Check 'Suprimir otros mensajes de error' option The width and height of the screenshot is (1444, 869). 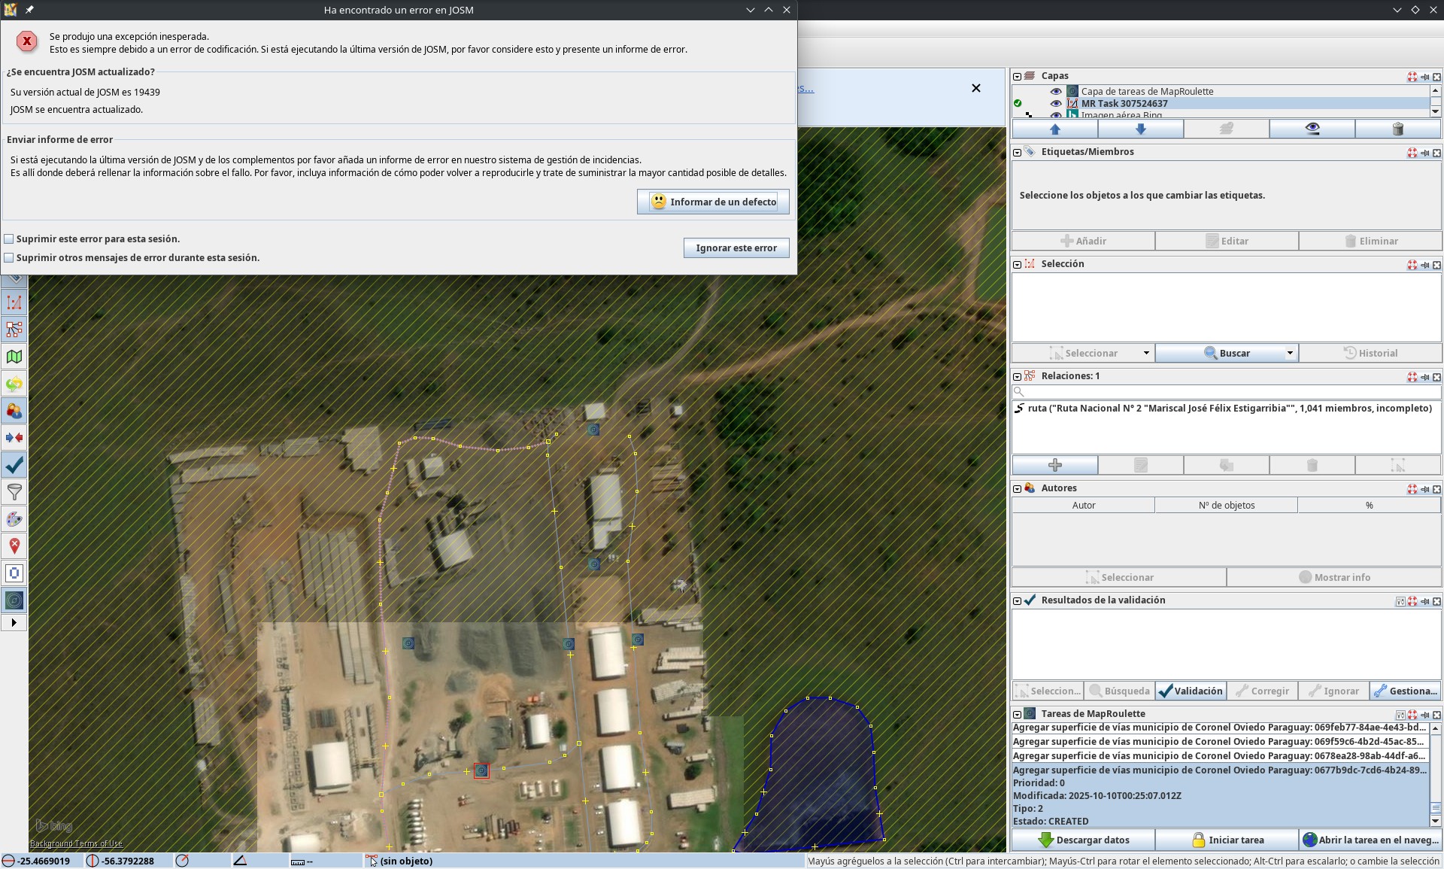pos(9,258)
